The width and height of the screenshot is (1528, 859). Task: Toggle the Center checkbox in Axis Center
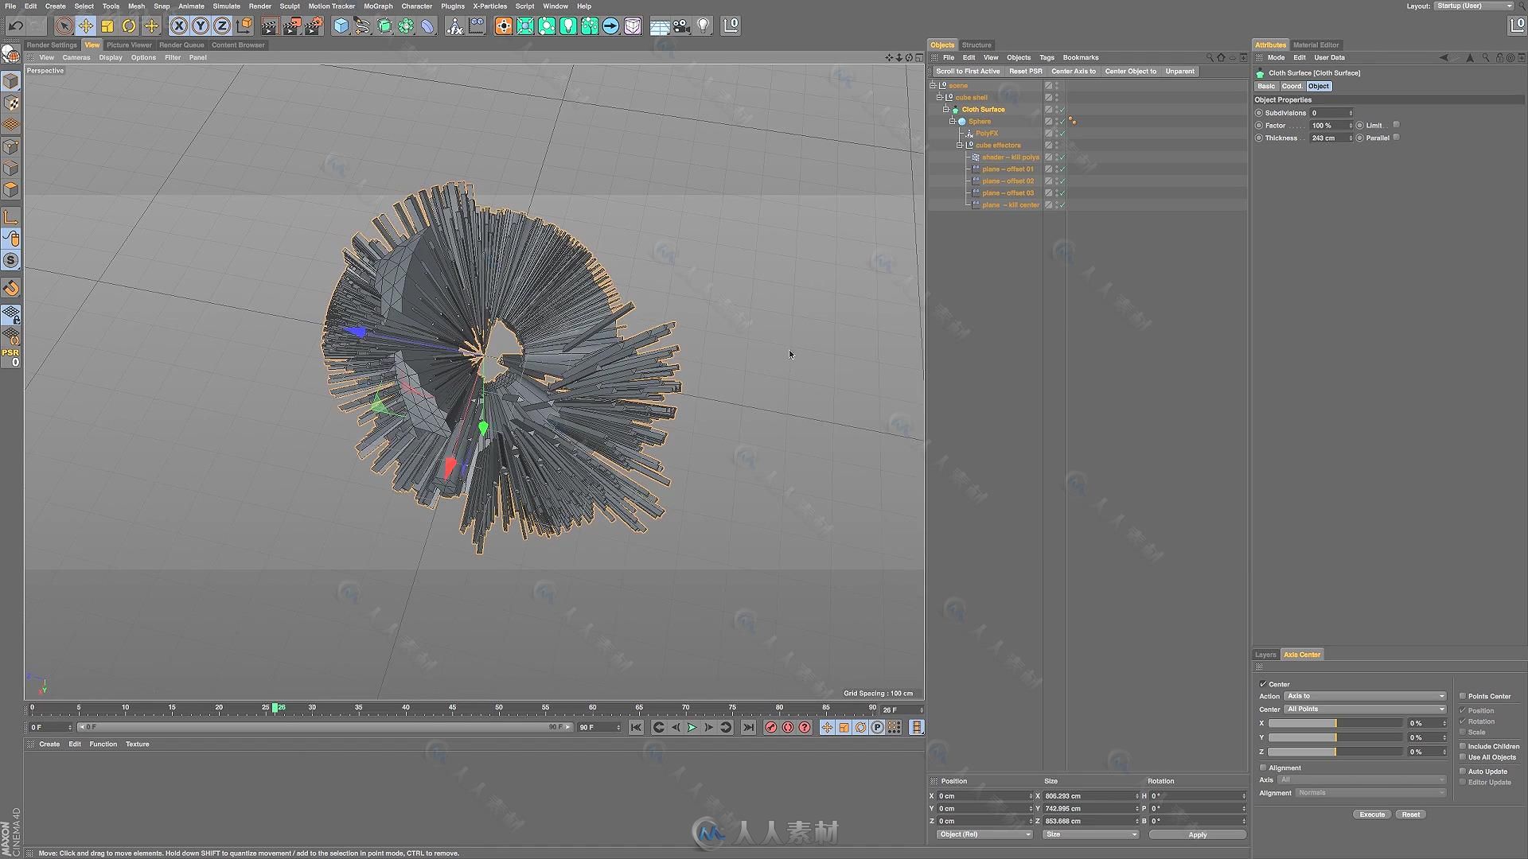coord(1263,684)
